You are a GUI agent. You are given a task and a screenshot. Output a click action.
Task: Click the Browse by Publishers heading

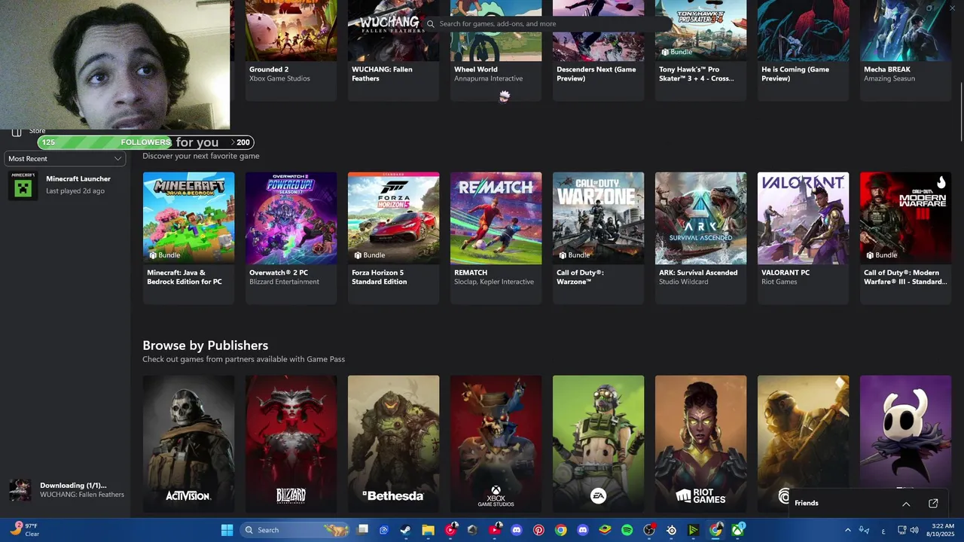pos(206,346)
